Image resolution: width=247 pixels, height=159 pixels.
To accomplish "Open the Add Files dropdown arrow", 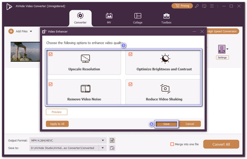I will [x=31, y=31].
